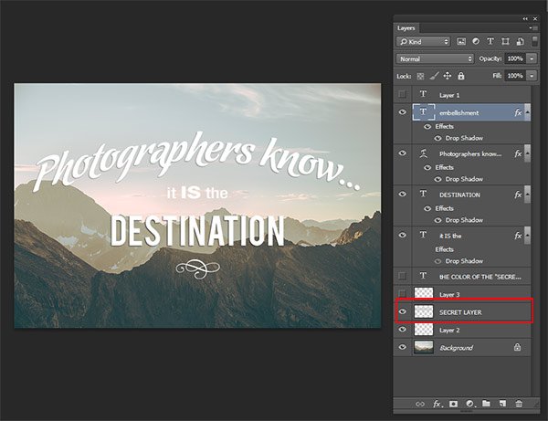
Task: Open the Layers panel flyout menu
Action: (x=532, y=28)
